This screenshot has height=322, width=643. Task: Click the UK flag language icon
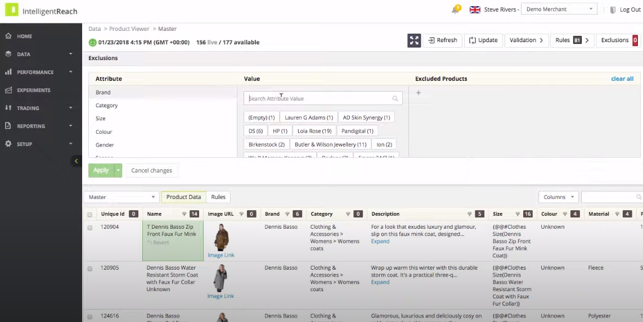coord(475,10)
